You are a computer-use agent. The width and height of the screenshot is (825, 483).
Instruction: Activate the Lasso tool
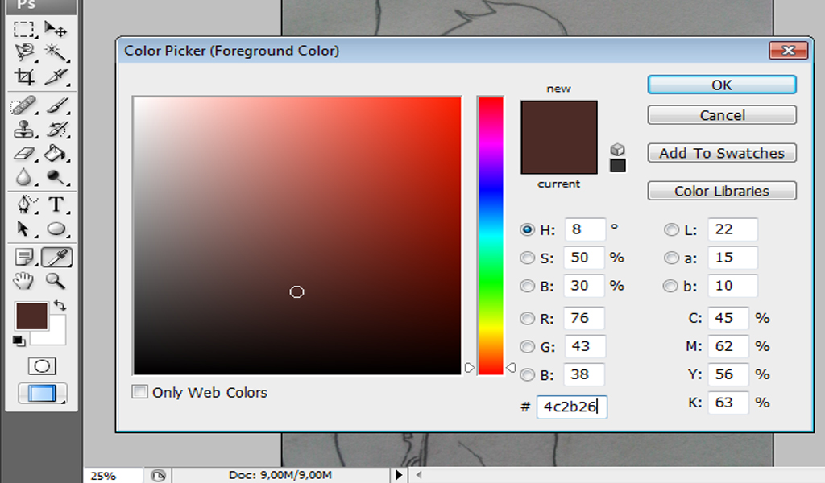tap(24, 52)
